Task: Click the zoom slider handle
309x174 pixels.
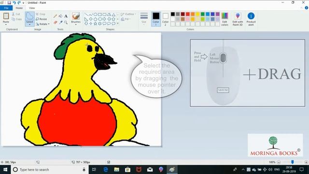Action: (x=293, y=162)
